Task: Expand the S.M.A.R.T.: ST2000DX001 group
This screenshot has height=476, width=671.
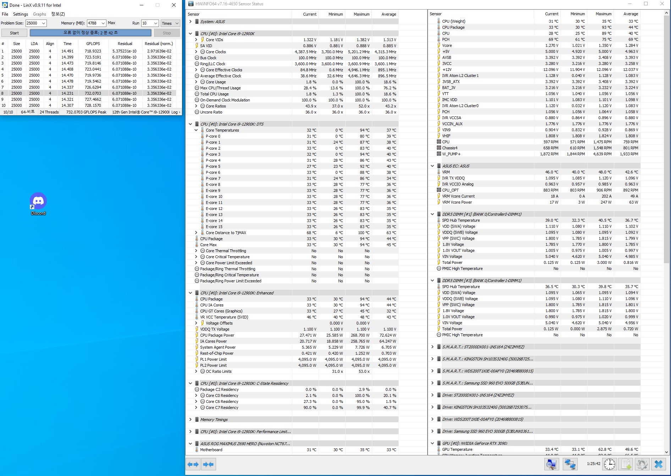Action: click(433, 347)
